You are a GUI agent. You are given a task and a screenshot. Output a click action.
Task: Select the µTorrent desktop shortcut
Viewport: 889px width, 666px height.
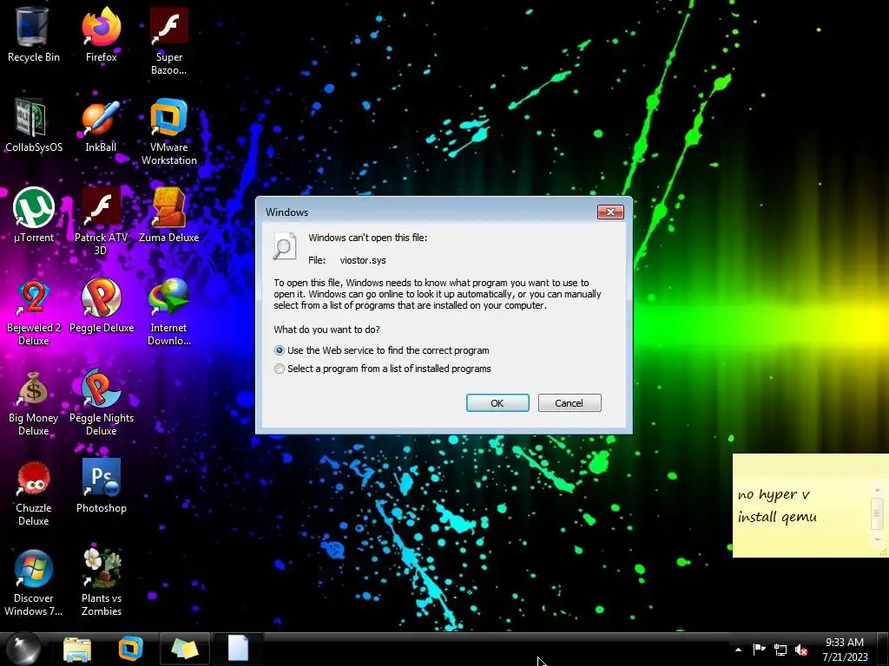(x=33, y=215)
